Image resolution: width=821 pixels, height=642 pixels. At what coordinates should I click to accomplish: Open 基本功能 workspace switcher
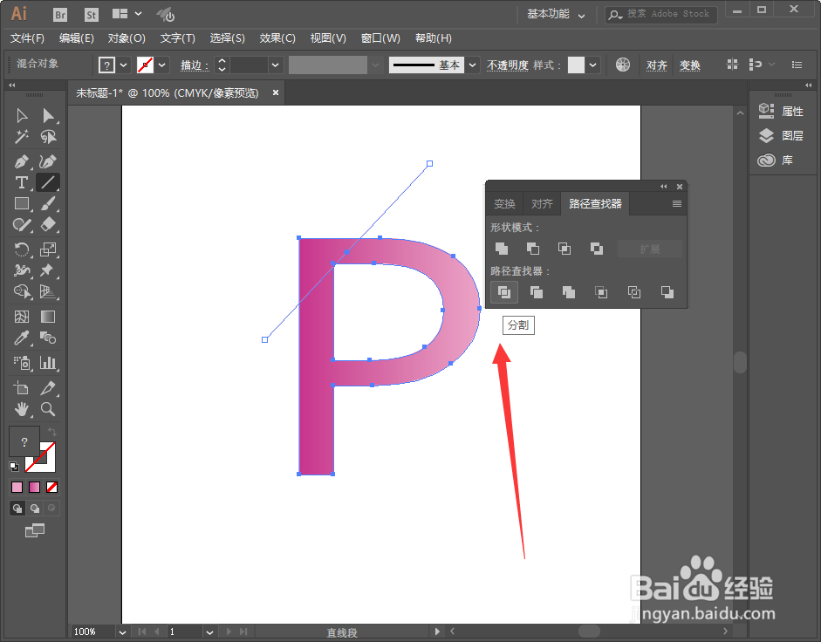tap(556, 14)
